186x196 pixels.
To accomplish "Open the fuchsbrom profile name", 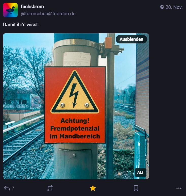I will click(x=32, y=7).
